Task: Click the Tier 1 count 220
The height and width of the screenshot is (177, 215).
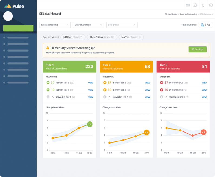Action: [x=89, y=66]
